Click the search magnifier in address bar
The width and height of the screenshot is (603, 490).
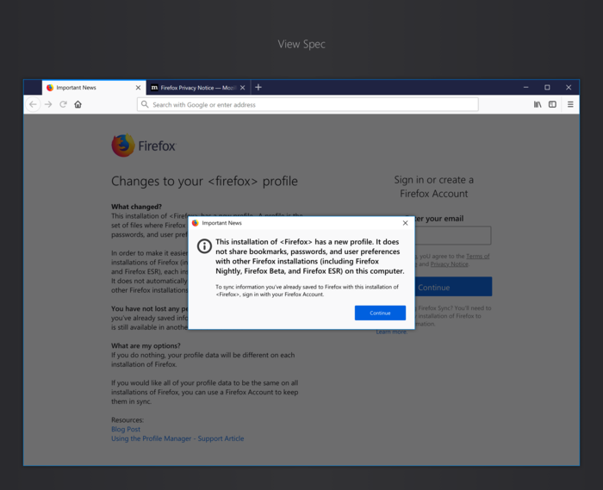145,104
